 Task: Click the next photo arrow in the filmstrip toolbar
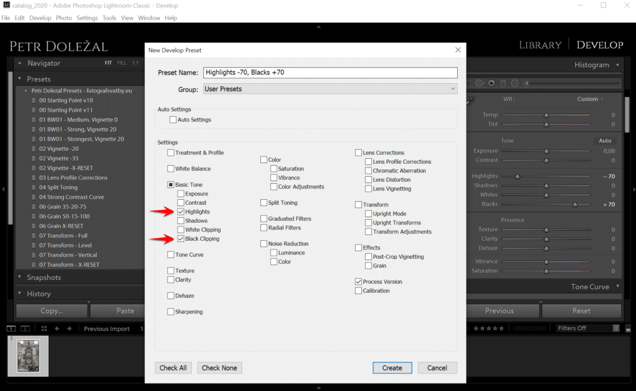(x=69, y=328)
